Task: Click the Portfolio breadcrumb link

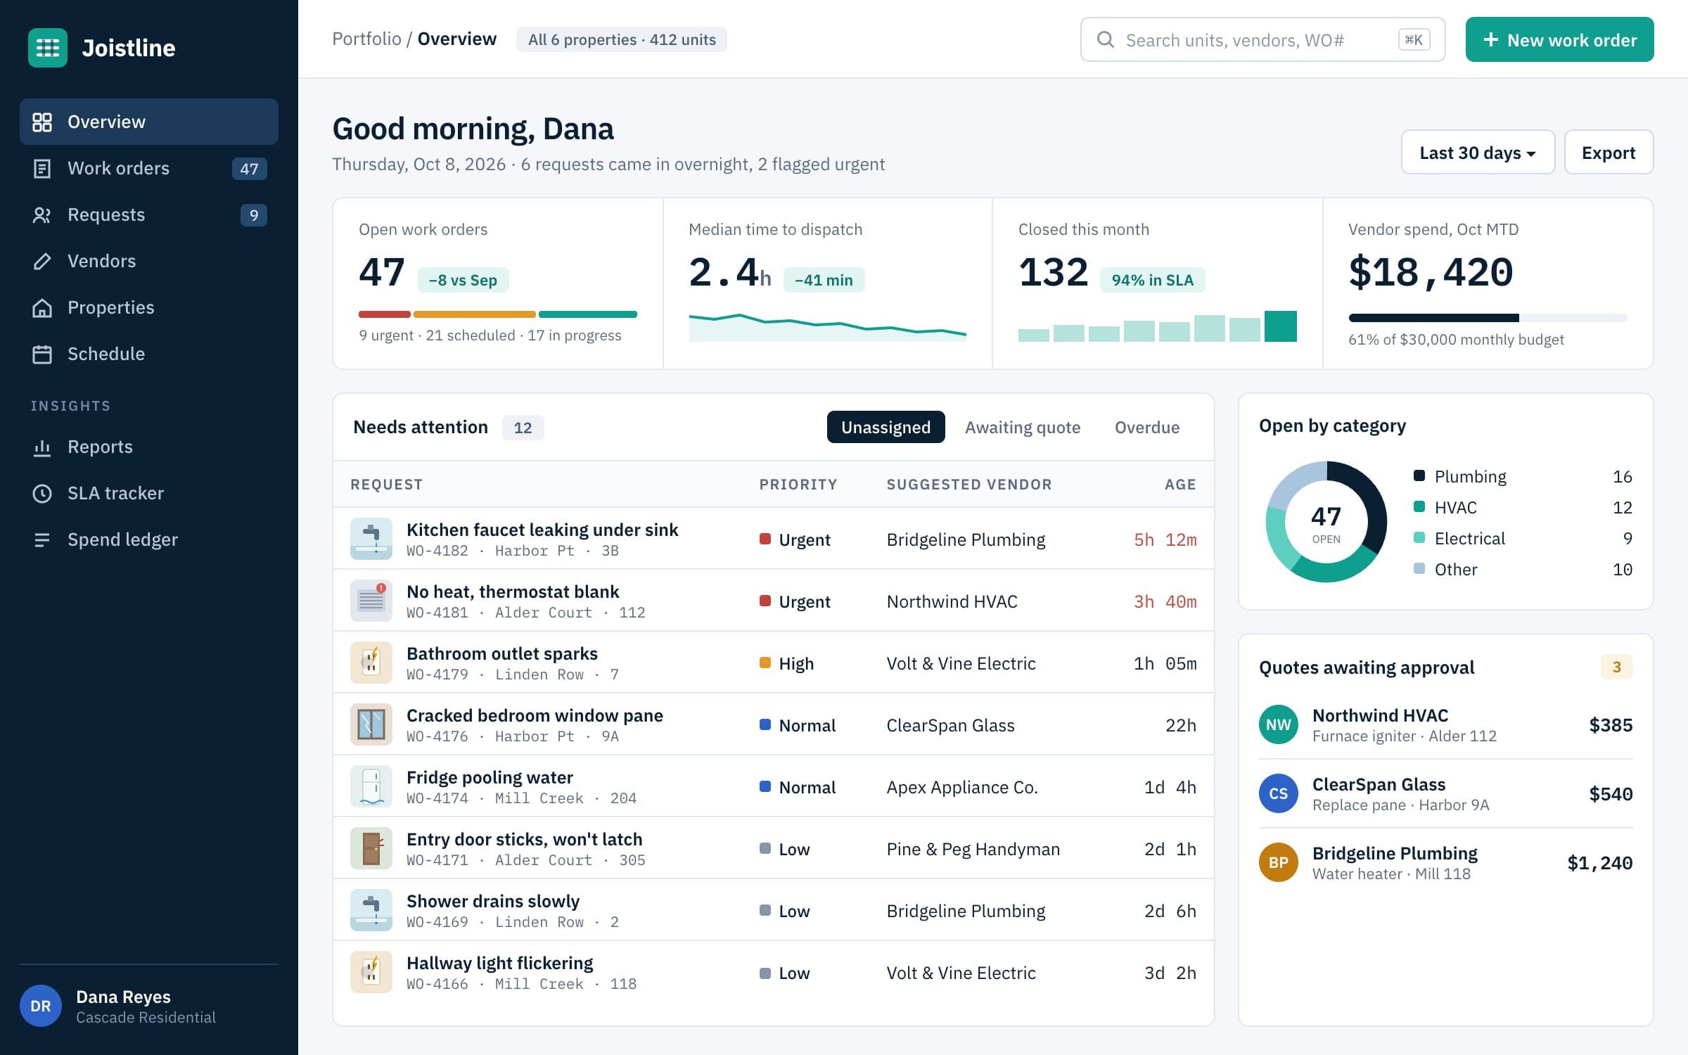Action: (x=366, y=39)
